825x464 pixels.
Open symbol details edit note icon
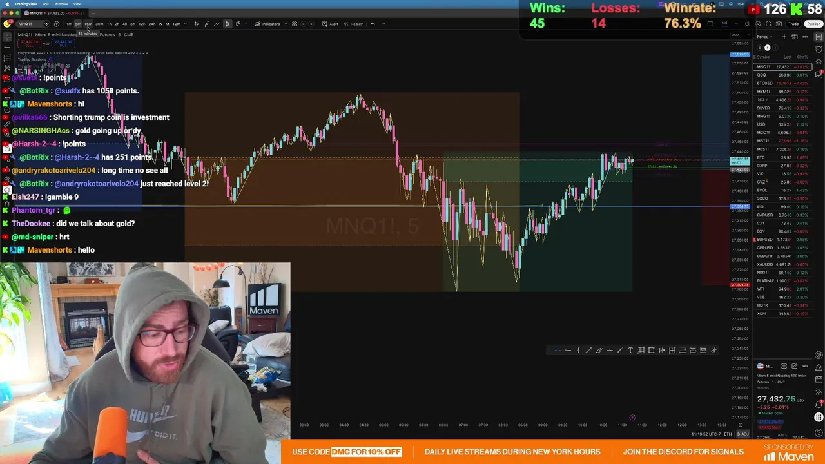pyautogui.click(x=794, y=366)
